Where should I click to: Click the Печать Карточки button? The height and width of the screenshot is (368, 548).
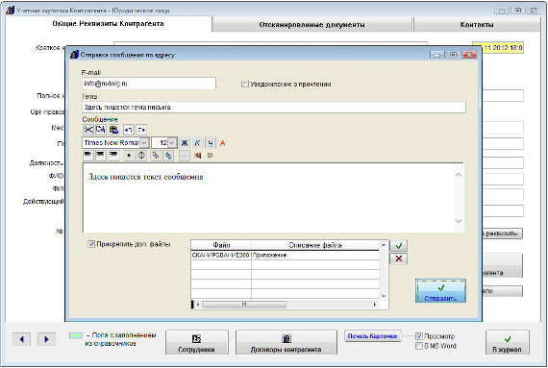pos(373,336)
